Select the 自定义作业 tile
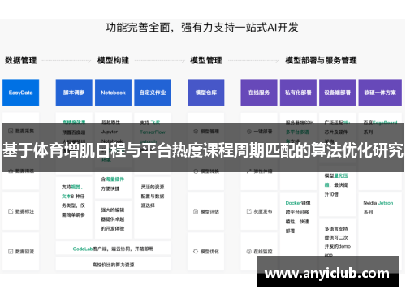The width and height of the screenshot is (406, 294). pos(153,93)
